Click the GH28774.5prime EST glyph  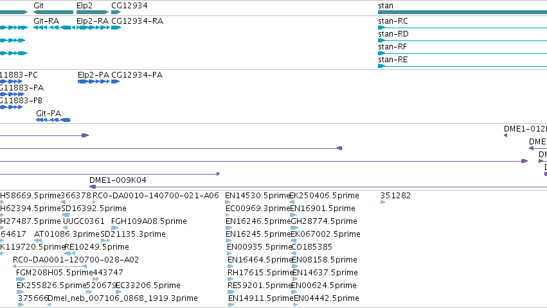point(294,228)
